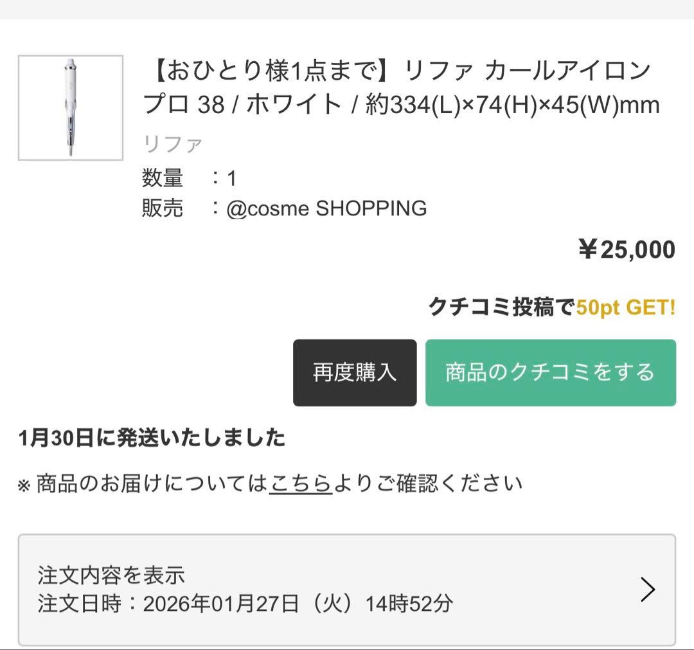Click the 商品のクチコミをする review button
Image resolution: width=694 pixels, height=650 pixels.
tap(549, 373)
